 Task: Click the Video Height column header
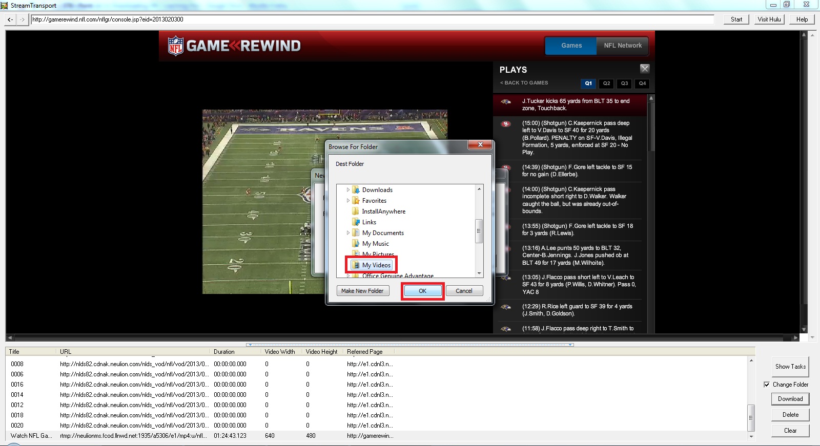(323, 352)
